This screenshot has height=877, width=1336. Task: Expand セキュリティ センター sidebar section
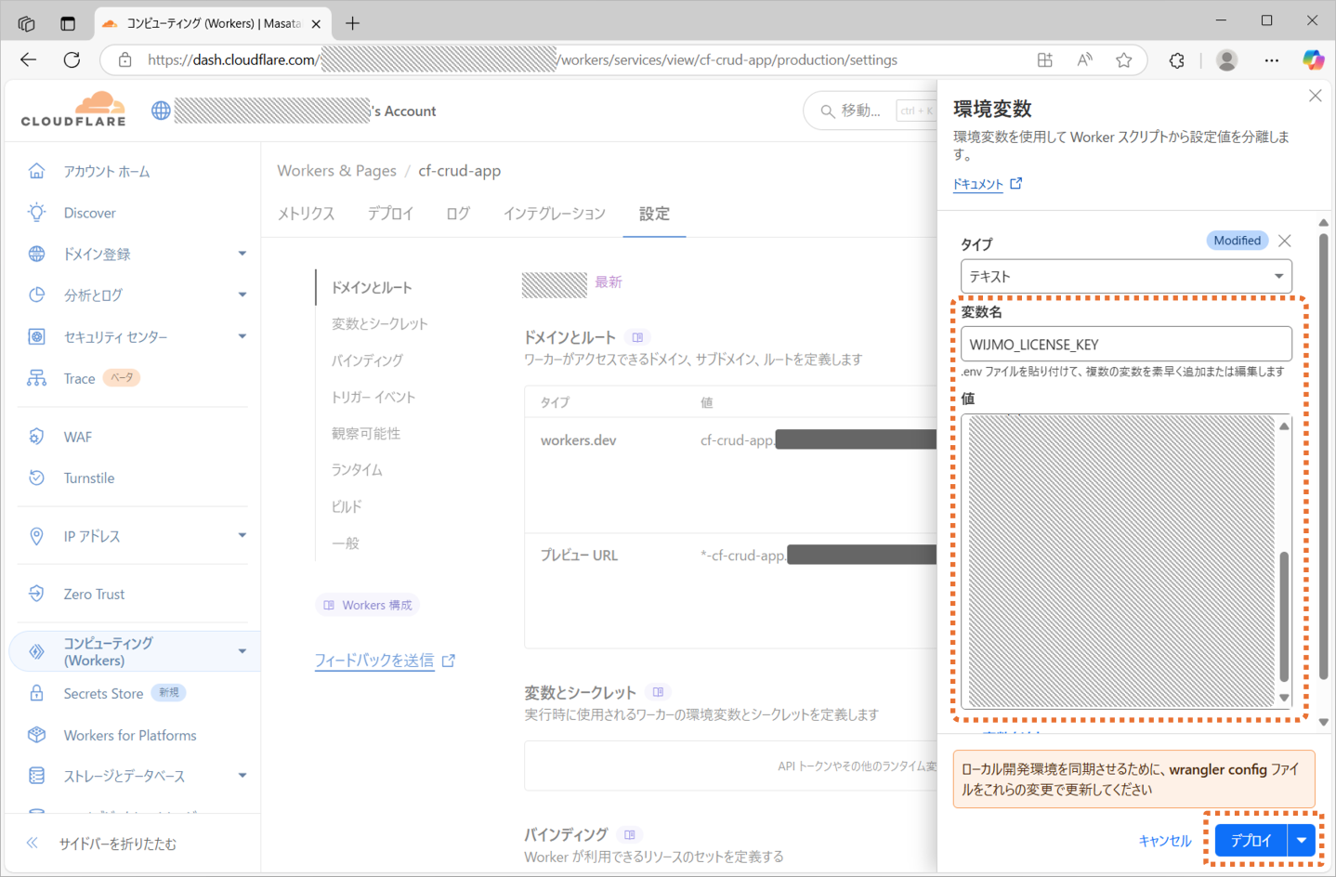point(242,336)
